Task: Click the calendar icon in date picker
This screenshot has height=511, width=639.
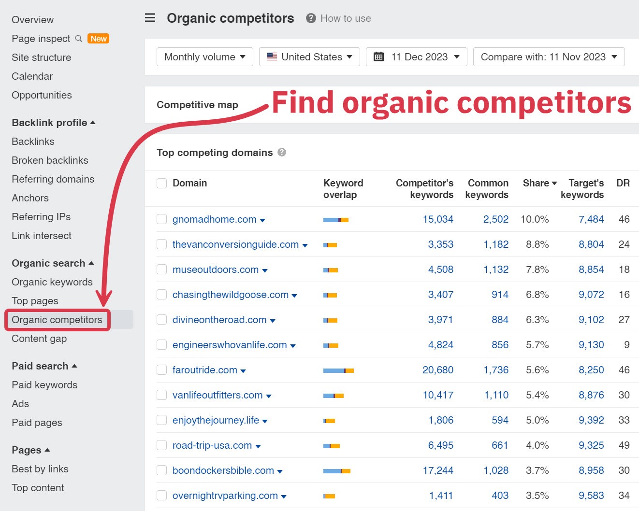Action: [x=379, y=57]
